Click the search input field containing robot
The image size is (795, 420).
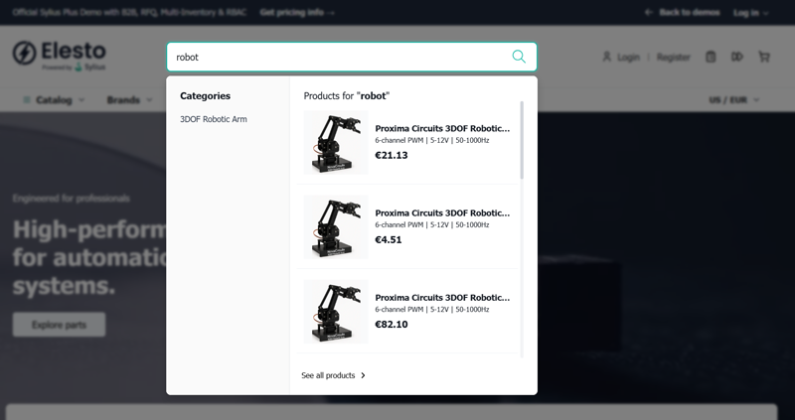click(338, 57)
